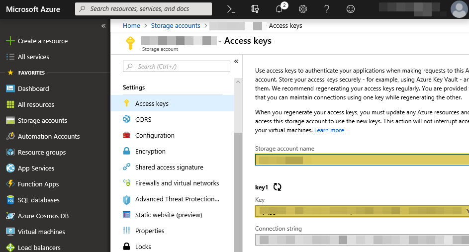Collapse the storage account settings menu

click(236, 61)
